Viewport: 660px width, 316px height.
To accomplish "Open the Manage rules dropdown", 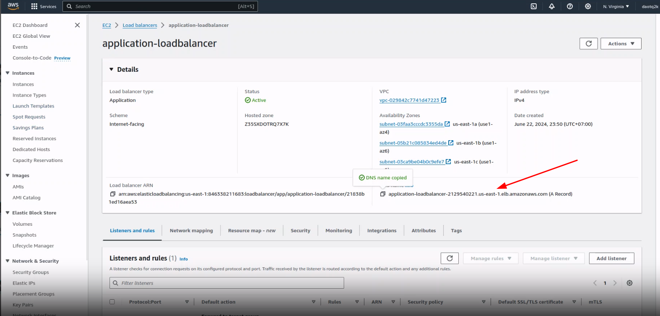I will pos(491,259).
